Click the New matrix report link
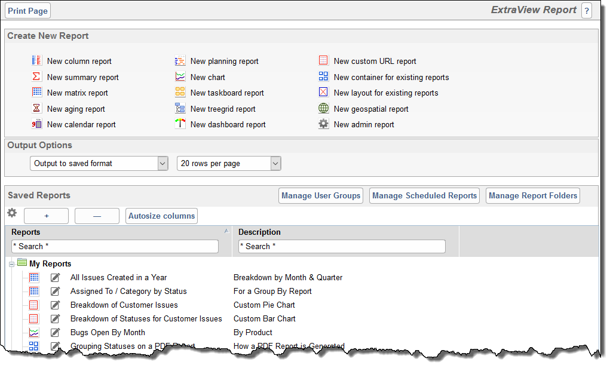 point(78,93)
